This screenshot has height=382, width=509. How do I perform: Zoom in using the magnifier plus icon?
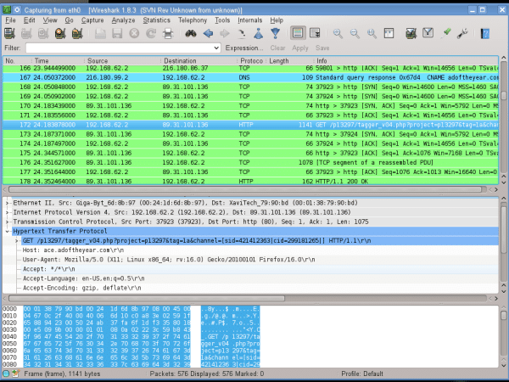[x=338, y=33]
